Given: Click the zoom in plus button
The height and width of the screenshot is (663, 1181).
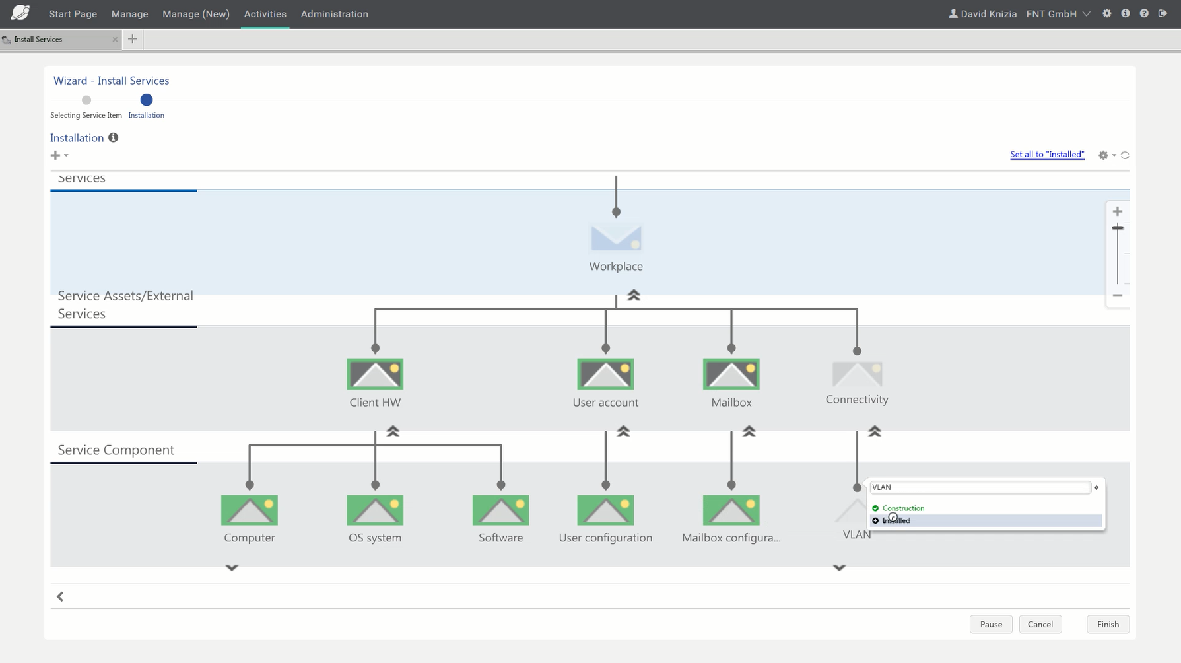Looking at the screenshot, I should click(1118, 211).
